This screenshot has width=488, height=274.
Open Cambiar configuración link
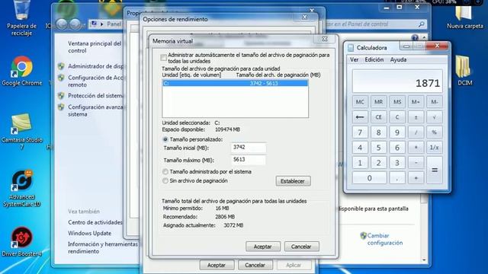(x=384, y=239)
